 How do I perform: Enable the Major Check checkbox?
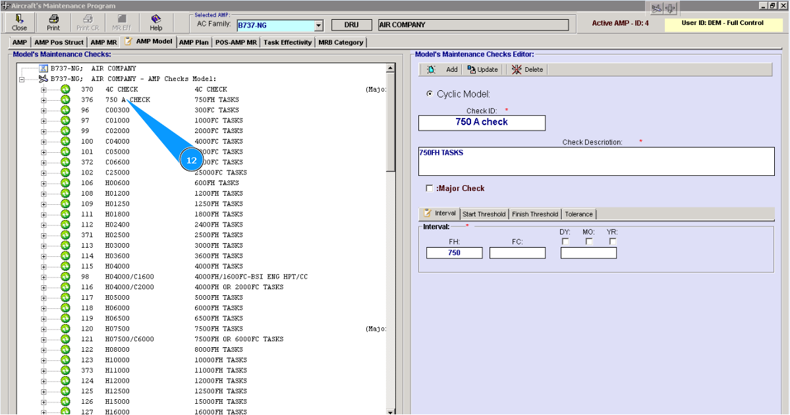click(430, 188)
